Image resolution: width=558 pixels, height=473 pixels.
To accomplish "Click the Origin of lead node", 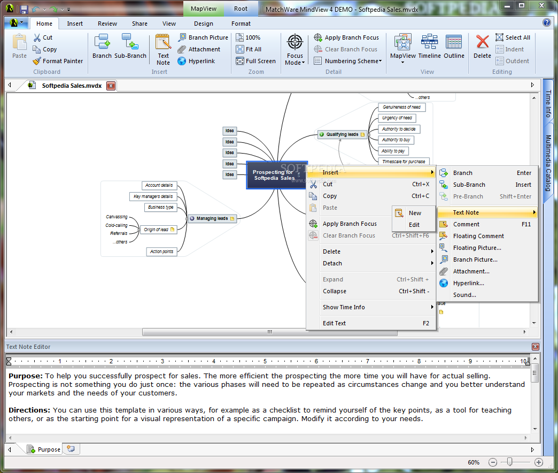I will (x=158, y=230).
